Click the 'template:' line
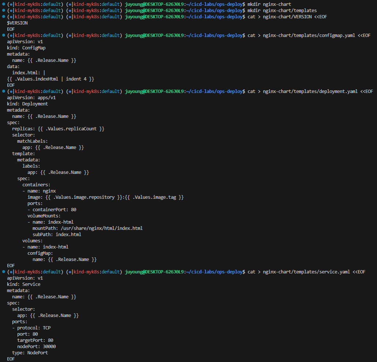The height and width of the screenshot is (362, 377). [x=23, y=154]
